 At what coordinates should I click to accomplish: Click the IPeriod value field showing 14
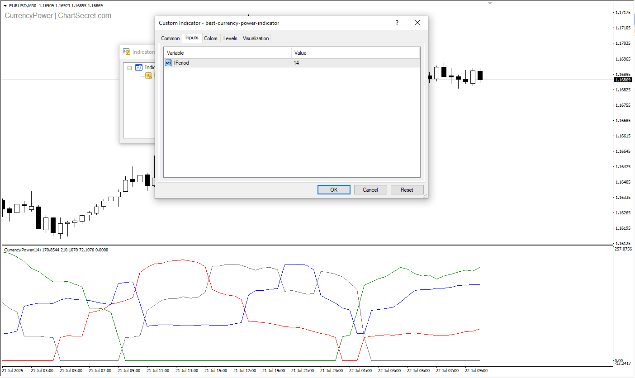(x=355, y=63)
